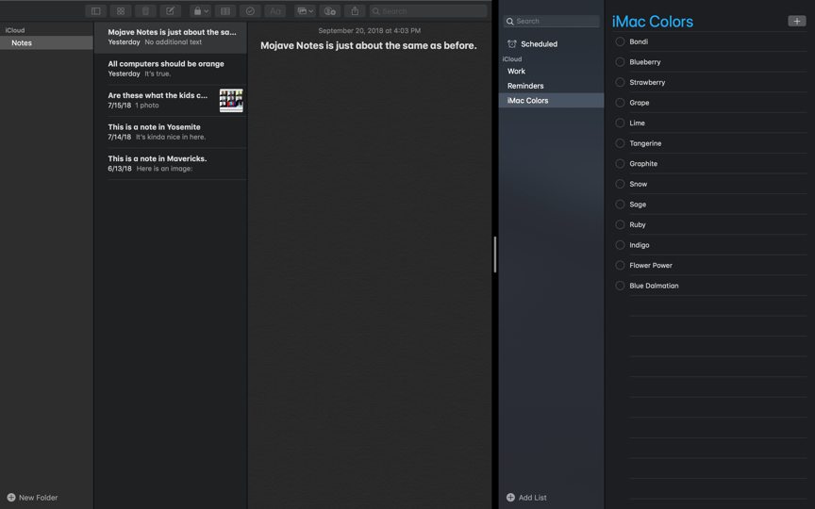Screen dimensions: 815x509
Task: Click the photo thumbnail in the 7/15/18 note
Action: [x=231, y=100]
